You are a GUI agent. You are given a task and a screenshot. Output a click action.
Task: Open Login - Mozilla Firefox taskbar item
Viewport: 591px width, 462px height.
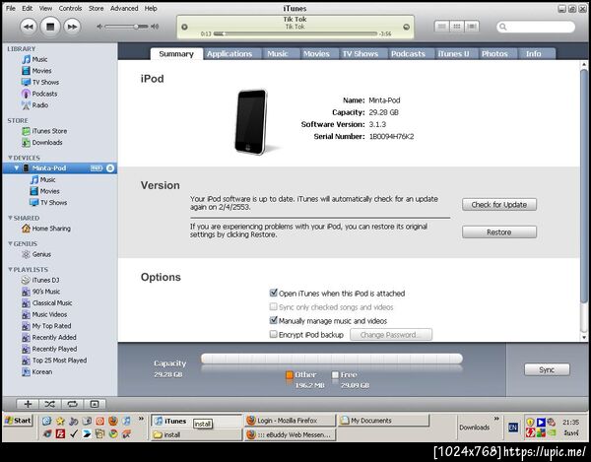pos(290,421)
